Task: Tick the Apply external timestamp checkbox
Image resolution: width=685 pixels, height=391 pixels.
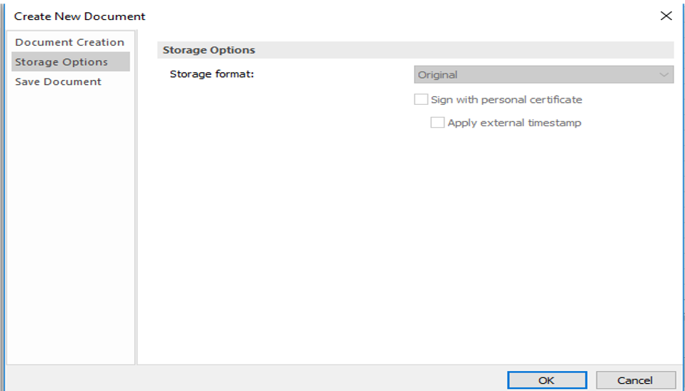Action: (438, 123)
